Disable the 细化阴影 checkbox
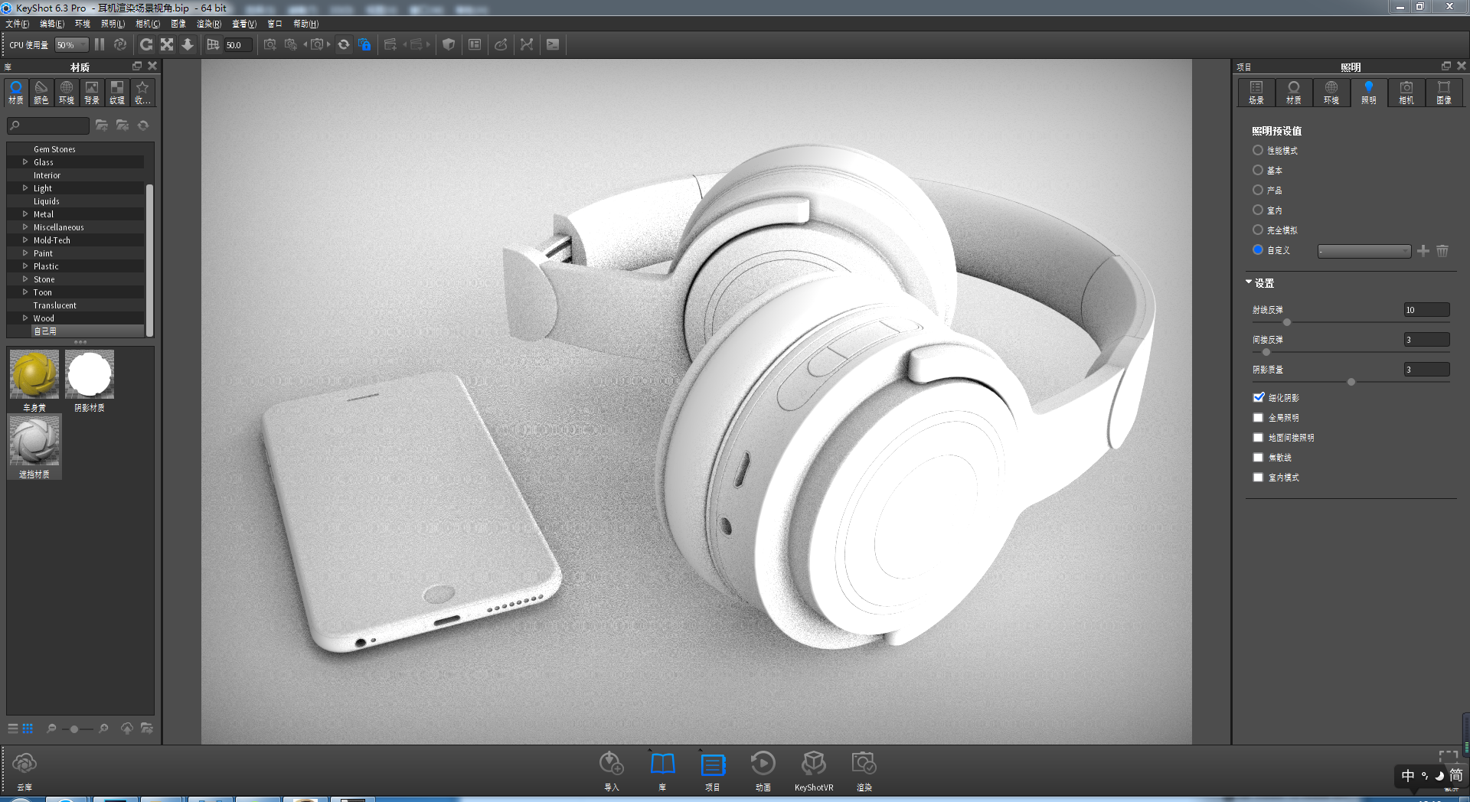 [1257, 397]
